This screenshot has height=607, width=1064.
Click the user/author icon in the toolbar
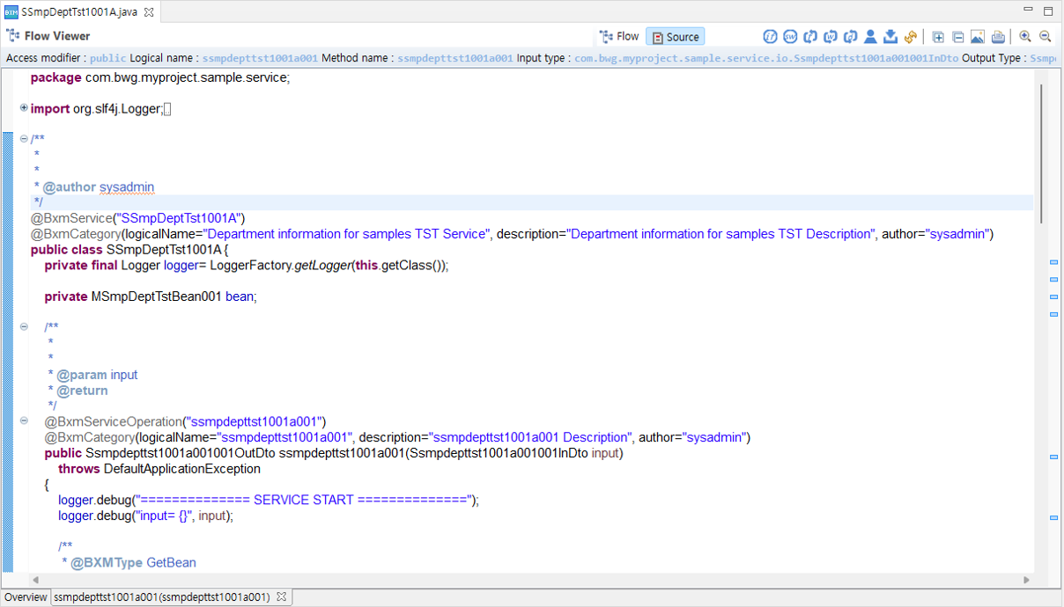870,38
